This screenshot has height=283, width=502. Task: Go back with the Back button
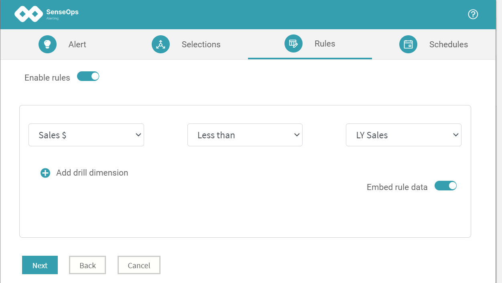[x=87, y=265]
